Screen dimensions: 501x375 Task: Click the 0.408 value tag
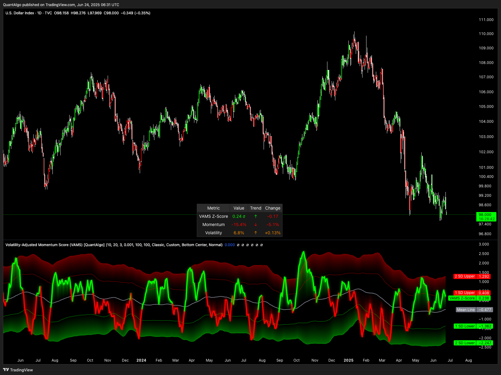pyautogui.click(x=484, y=293)
